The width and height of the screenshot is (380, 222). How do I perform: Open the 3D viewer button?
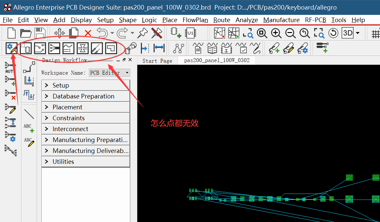pos(348,33)
